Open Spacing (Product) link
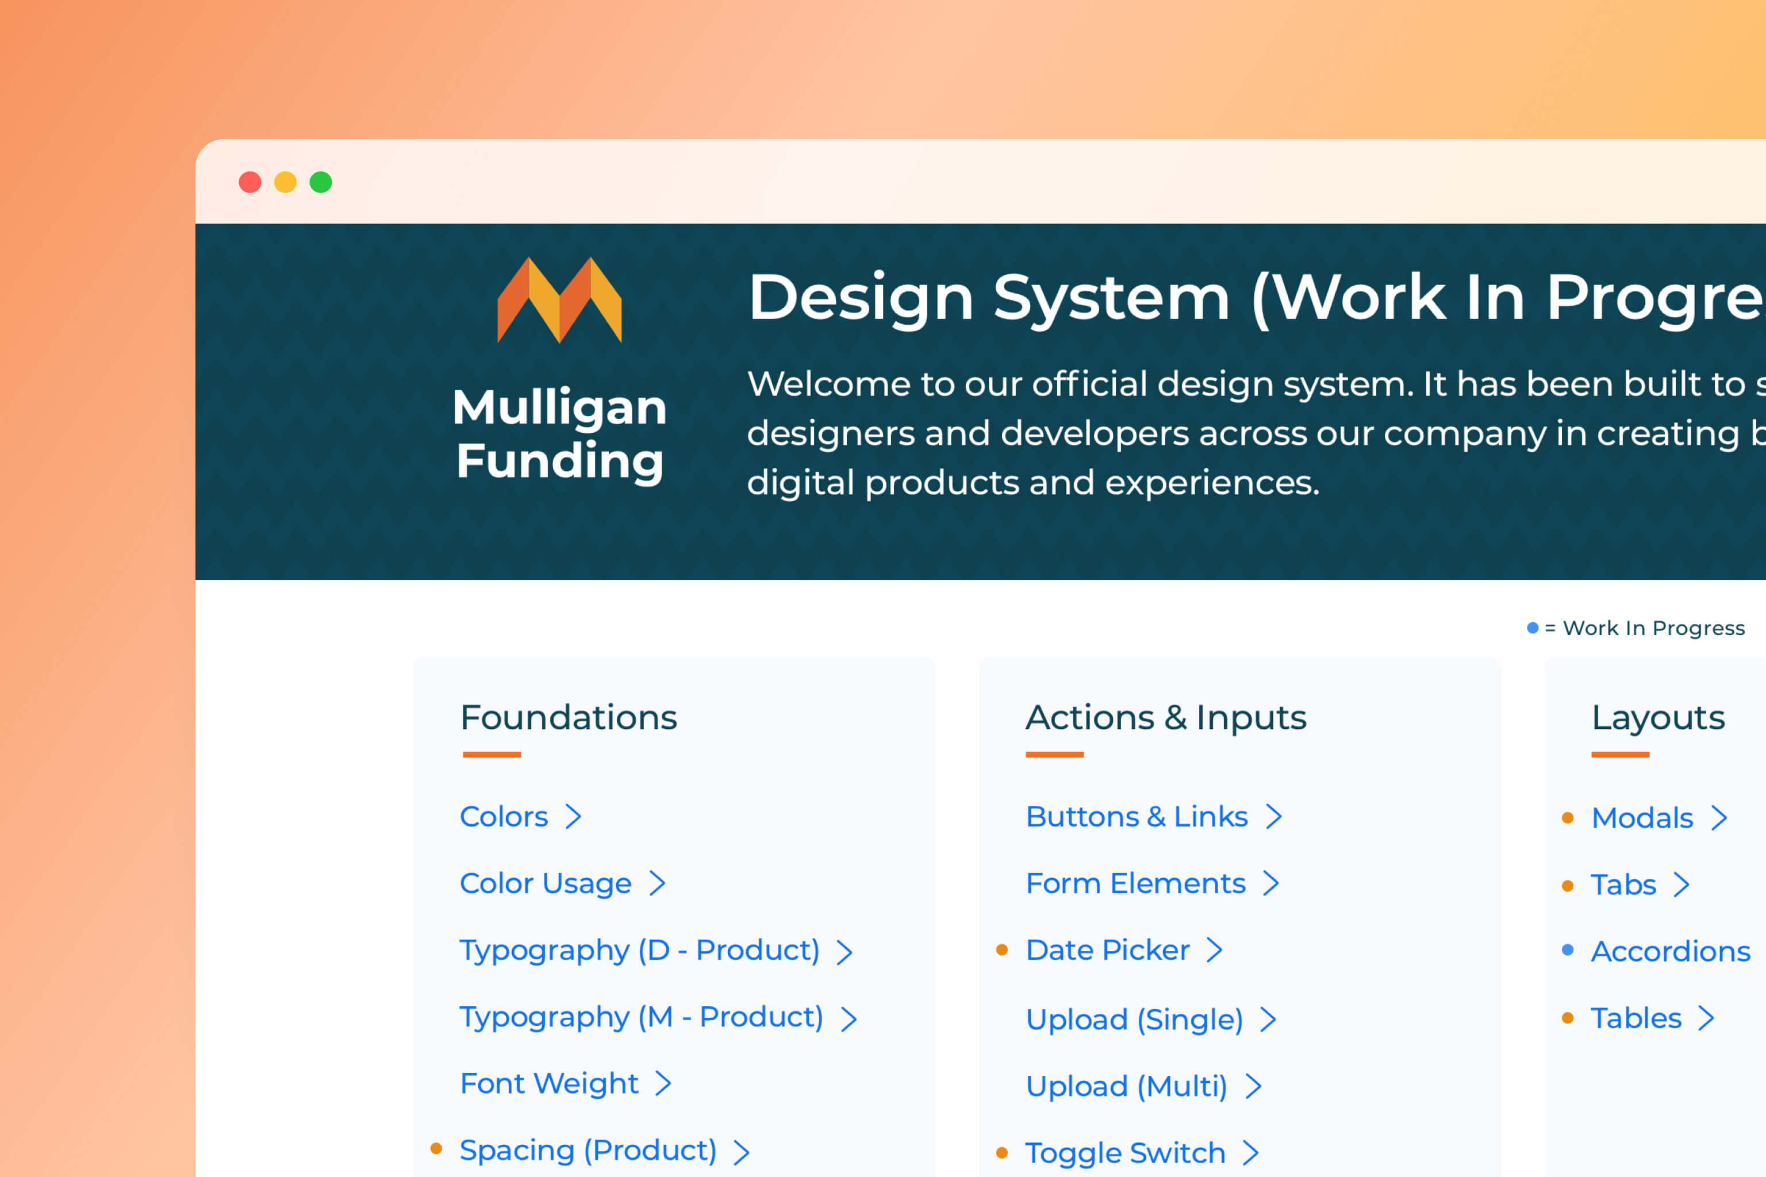 588,1150
